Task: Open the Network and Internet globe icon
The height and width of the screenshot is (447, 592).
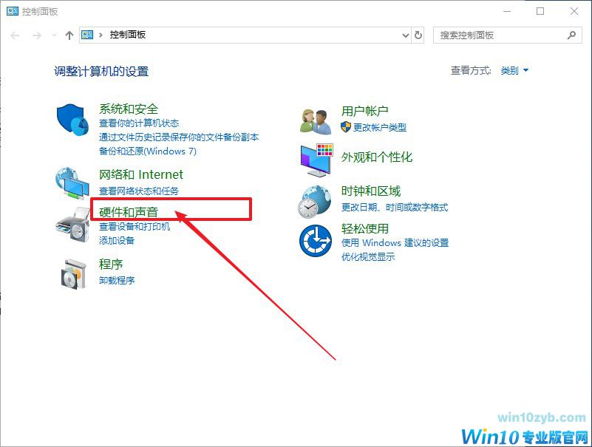Action: click(x=72, y=183)
